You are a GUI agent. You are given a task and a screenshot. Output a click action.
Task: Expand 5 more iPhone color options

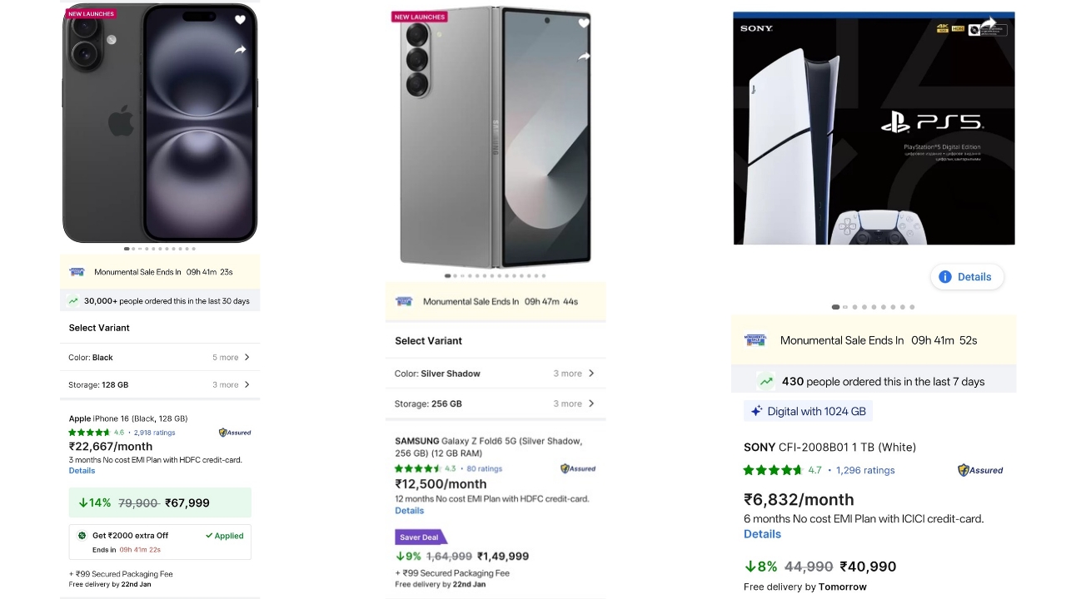click(231, 357)
